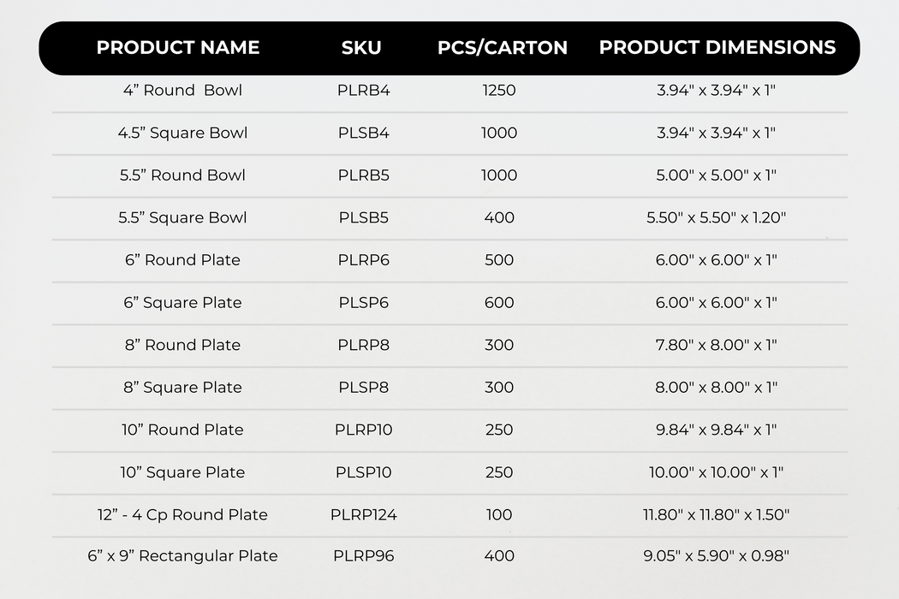This screenshot has width=899, height=599.
Task: Click the SKU column header
Action: pos(361,48)
